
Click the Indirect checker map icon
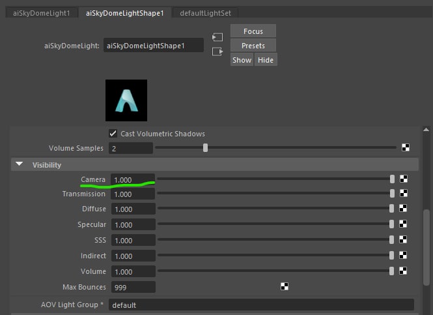pyautogui.click(x=403, y=255)
